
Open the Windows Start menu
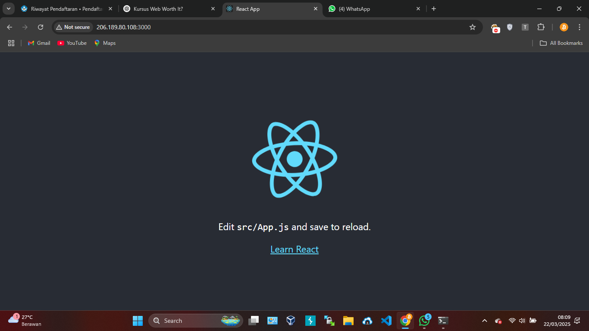(x=138, y=321)
